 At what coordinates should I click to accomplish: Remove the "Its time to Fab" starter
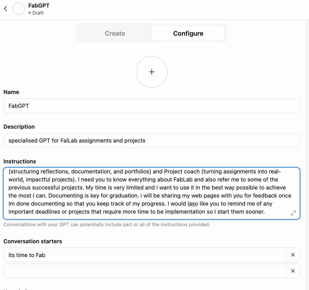click(x=293, y=255)
